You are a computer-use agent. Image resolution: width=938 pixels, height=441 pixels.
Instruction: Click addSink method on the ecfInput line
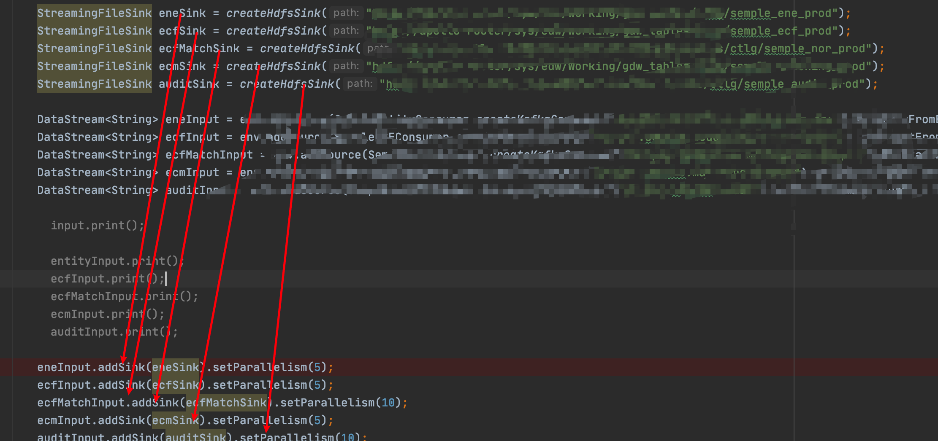(122, 385)
